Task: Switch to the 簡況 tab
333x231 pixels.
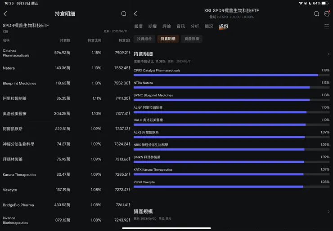Action: pyautogui.click(x=209, y=27)
